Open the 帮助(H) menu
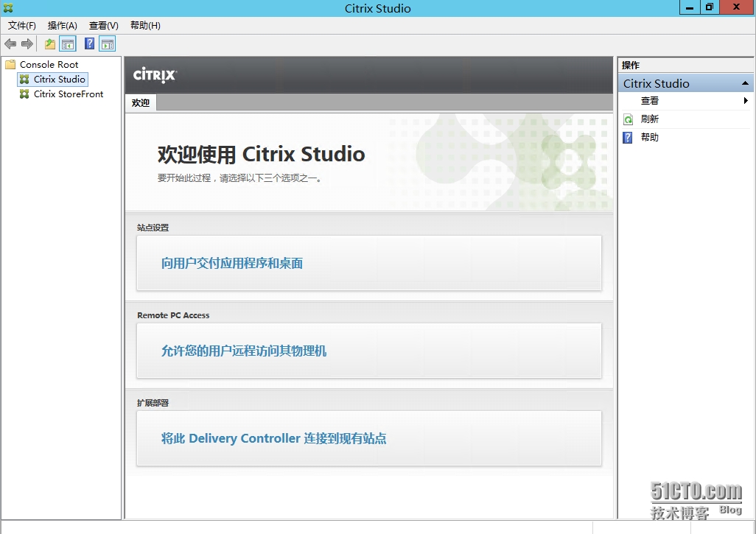 coord(145,26)
